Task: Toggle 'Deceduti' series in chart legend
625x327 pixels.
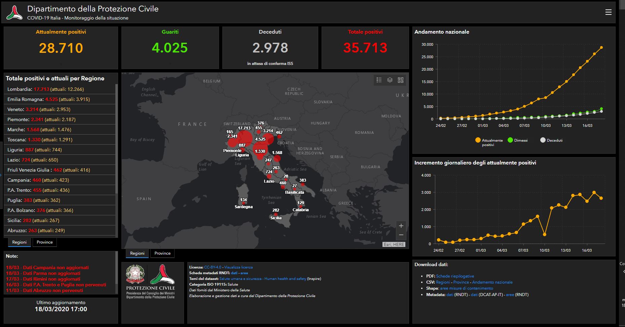Action: pos(551,140)
